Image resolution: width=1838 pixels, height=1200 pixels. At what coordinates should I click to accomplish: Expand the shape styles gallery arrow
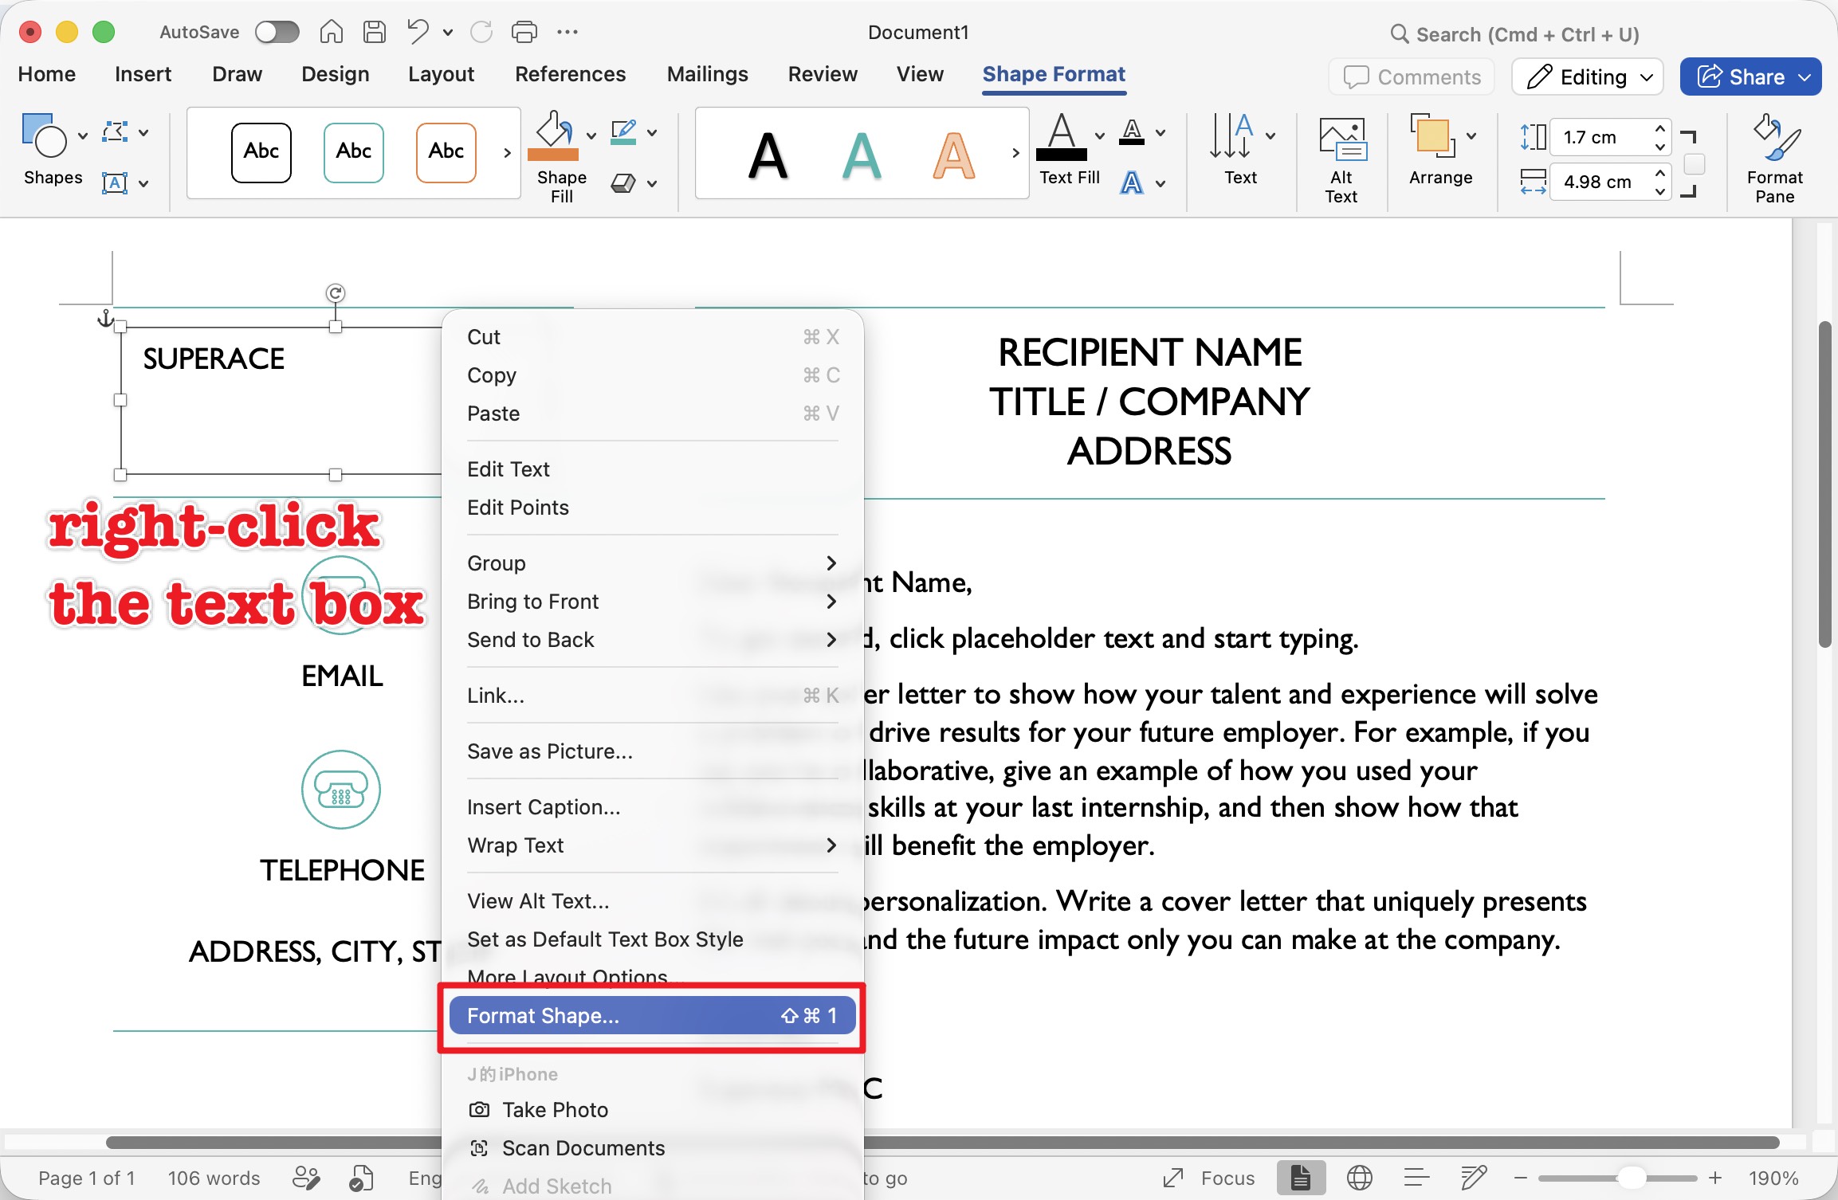point(507,152)
